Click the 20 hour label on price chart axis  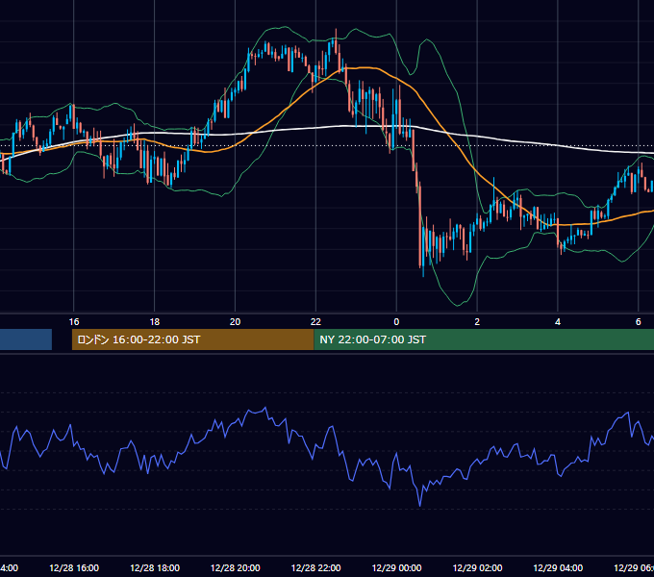pos(236,322)
